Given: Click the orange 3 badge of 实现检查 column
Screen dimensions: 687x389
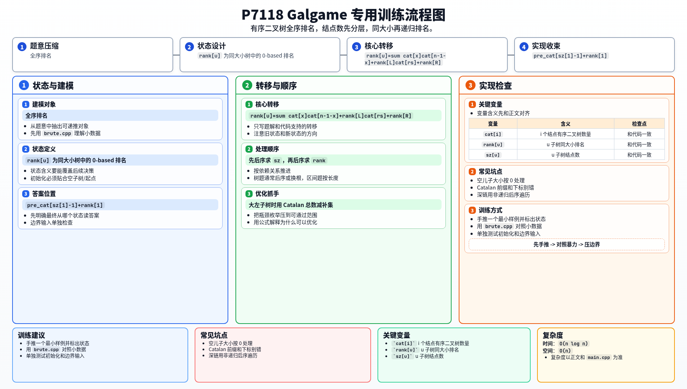Looking at the screenshot, I should point(470,85).
